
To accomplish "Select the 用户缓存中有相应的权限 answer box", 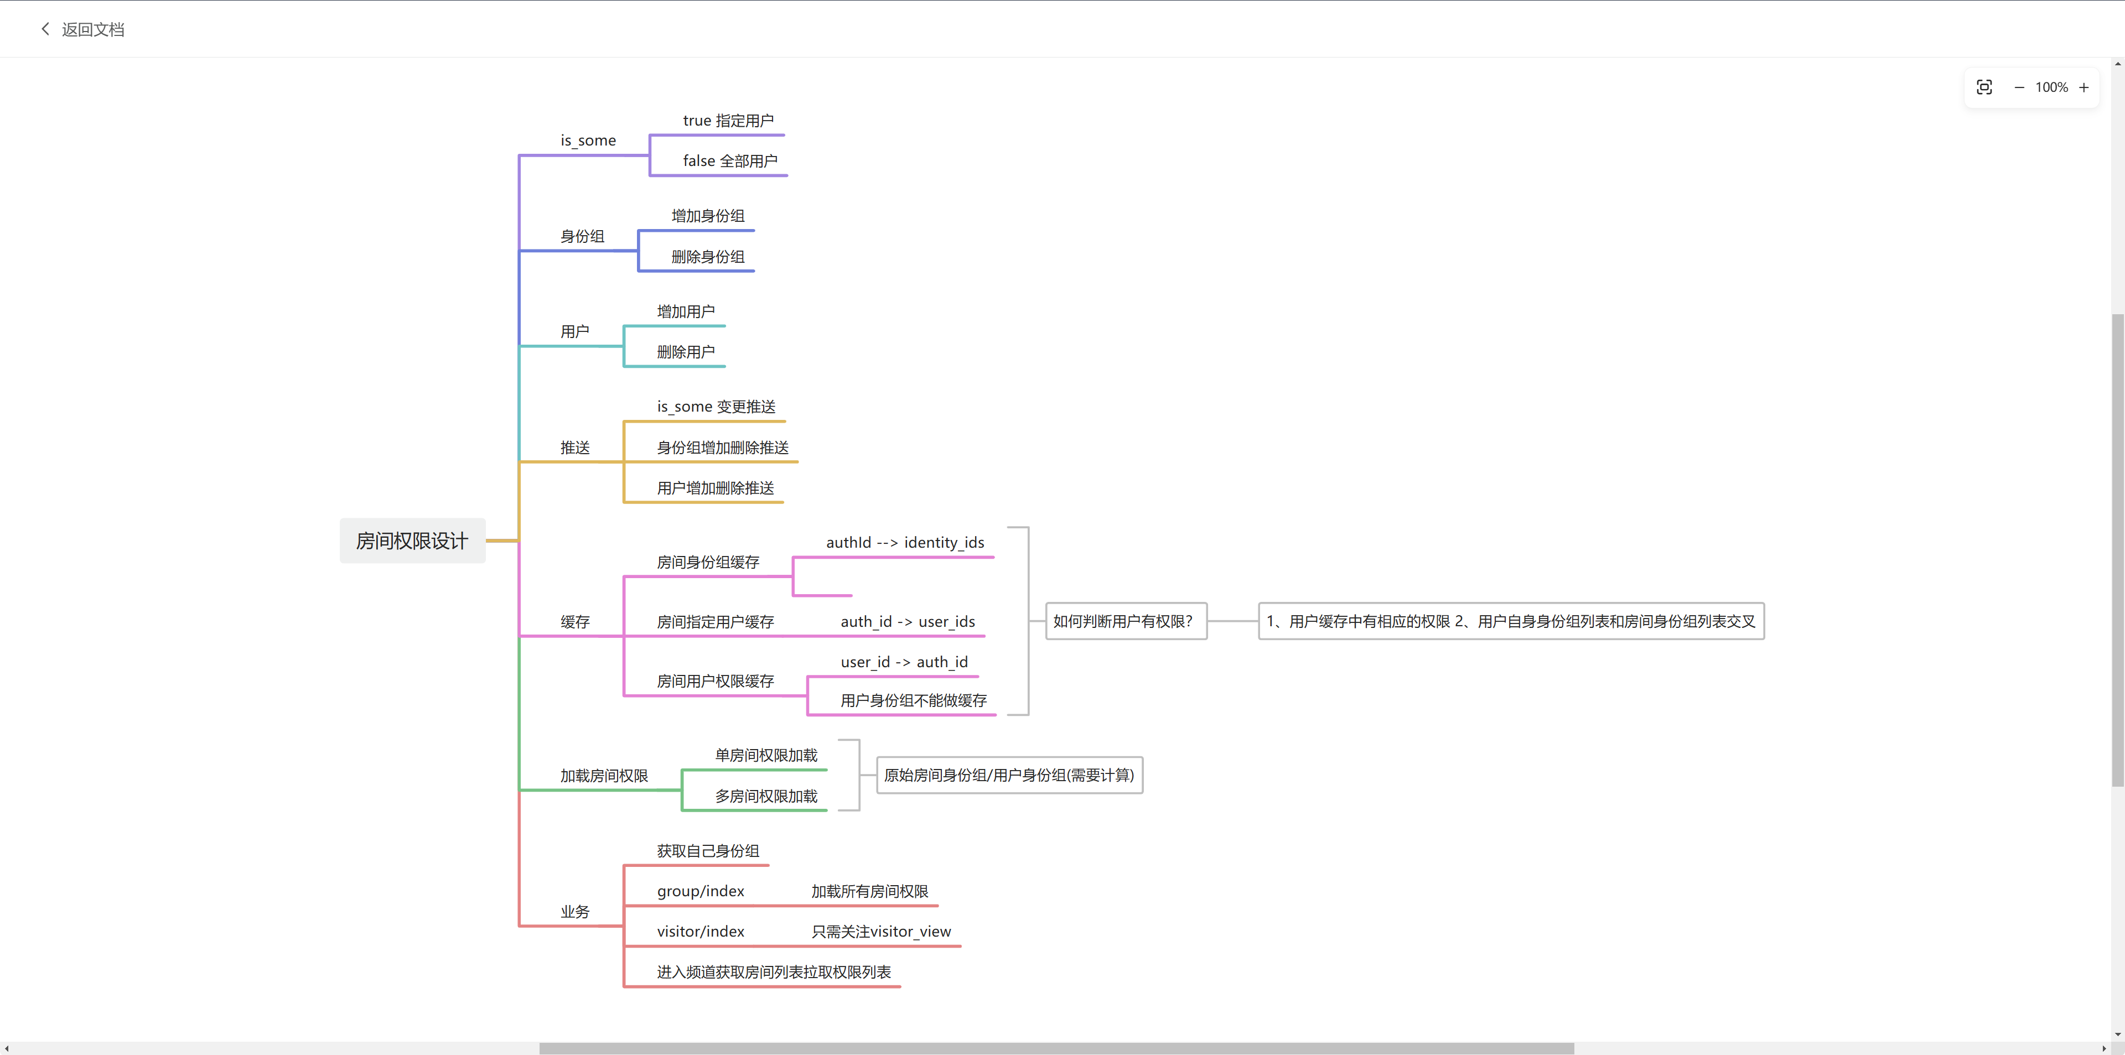I will [x=1510, y=621].
